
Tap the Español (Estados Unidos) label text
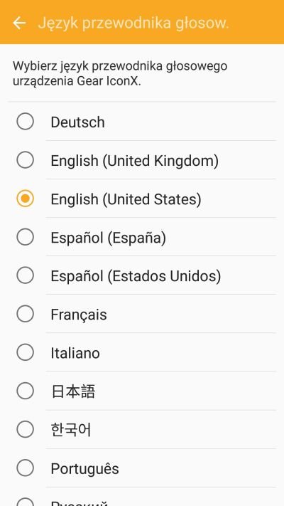pyautogui.click(x=136, y=276)
